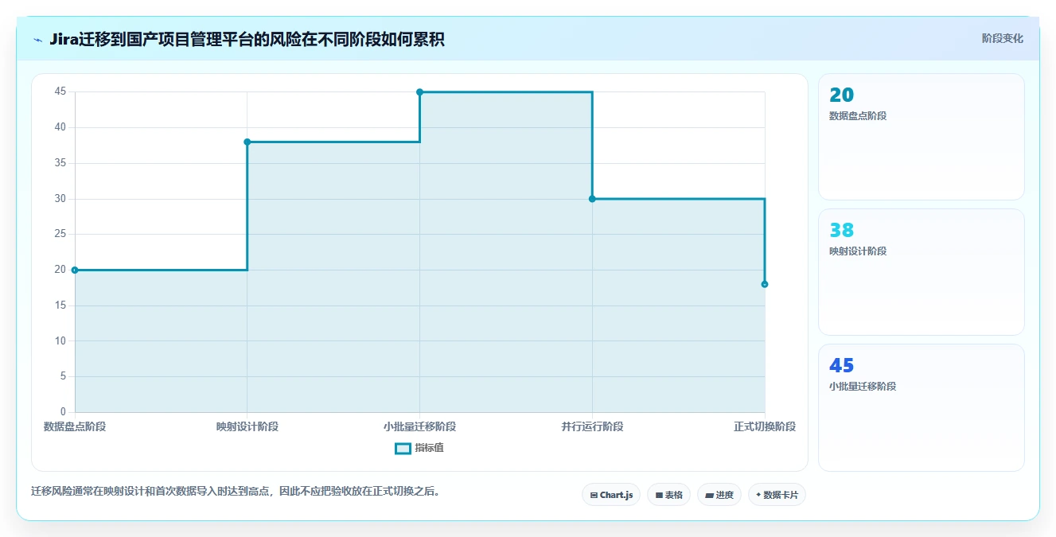Select the Chart.js tag
The height and width of the screenshot is (537, 1056).
(x=611, y=495)
